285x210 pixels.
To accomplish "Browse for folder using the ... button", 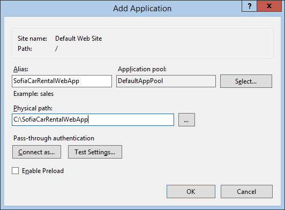I will 186,119.
